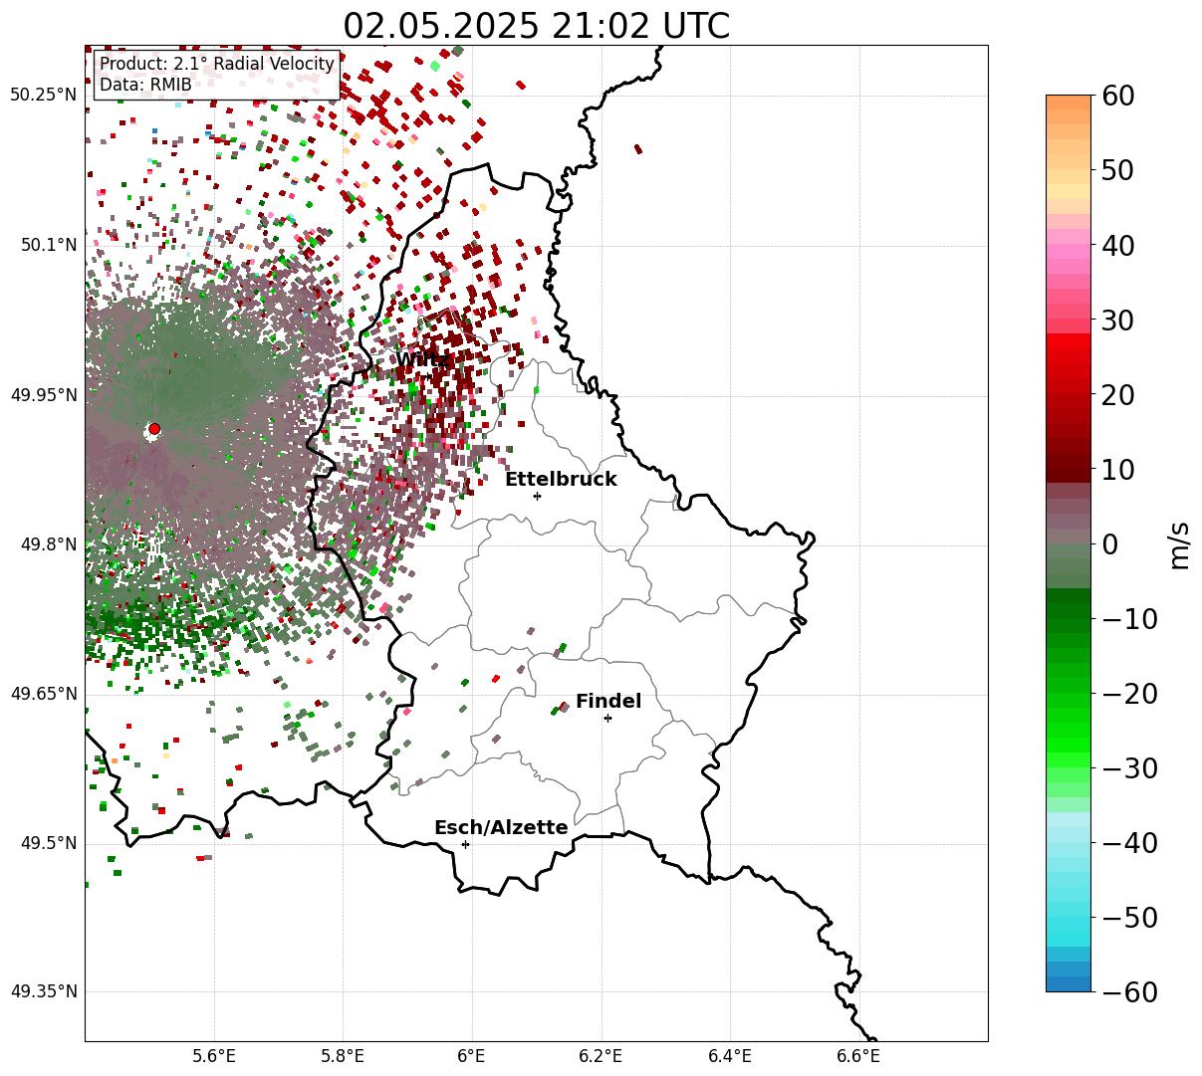Image resolution: width=1202 pixels, height=1076 pixels.
Task: Click the 'Product: 2.1° Radial Velocity' label
Action: [217, 65]
